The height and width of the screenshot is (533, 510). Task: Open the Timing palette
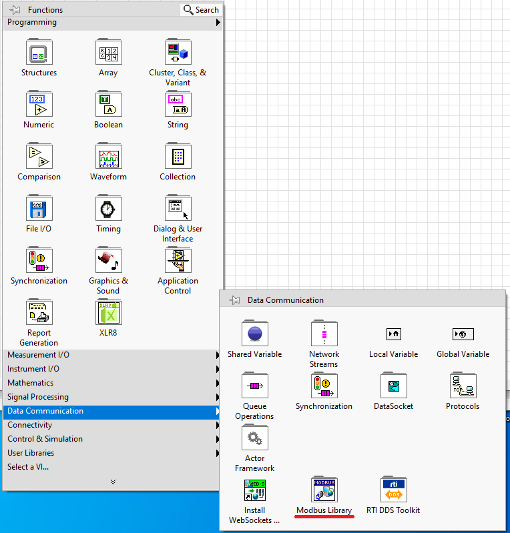109,208
